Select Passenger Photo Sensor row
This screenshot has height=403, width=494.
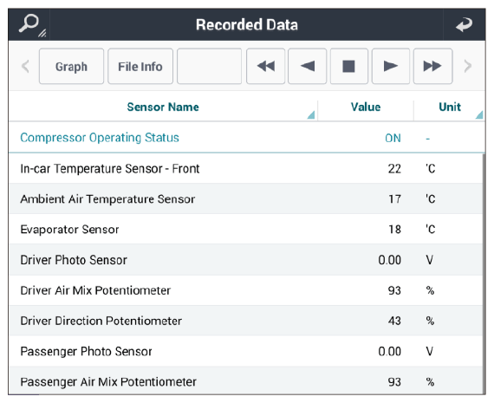[246, 351]
